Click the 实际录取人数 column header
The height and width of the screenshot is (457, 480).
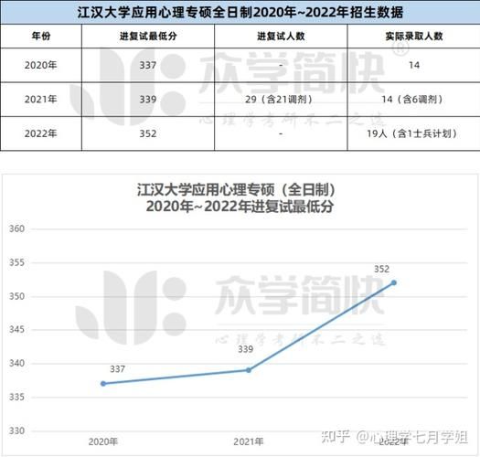pos(414,37)
